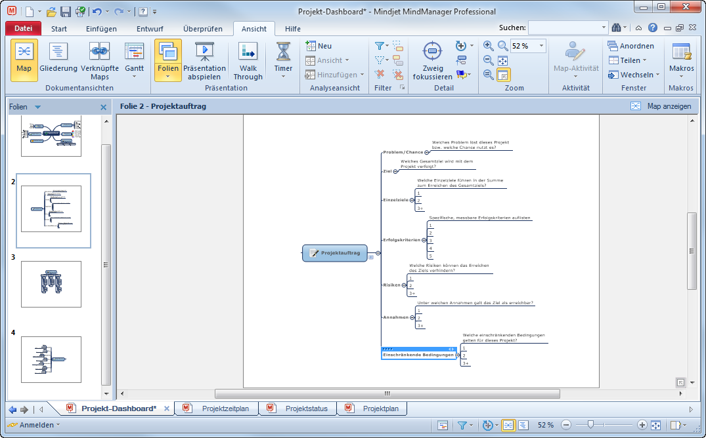706x438 pixels.
Task: Click the horizontal scrollbar of map
Action: (387, 394)
